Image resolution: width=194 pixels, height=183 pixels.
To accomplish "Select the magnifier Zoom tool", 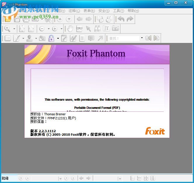I will click(x=7, y=29).
